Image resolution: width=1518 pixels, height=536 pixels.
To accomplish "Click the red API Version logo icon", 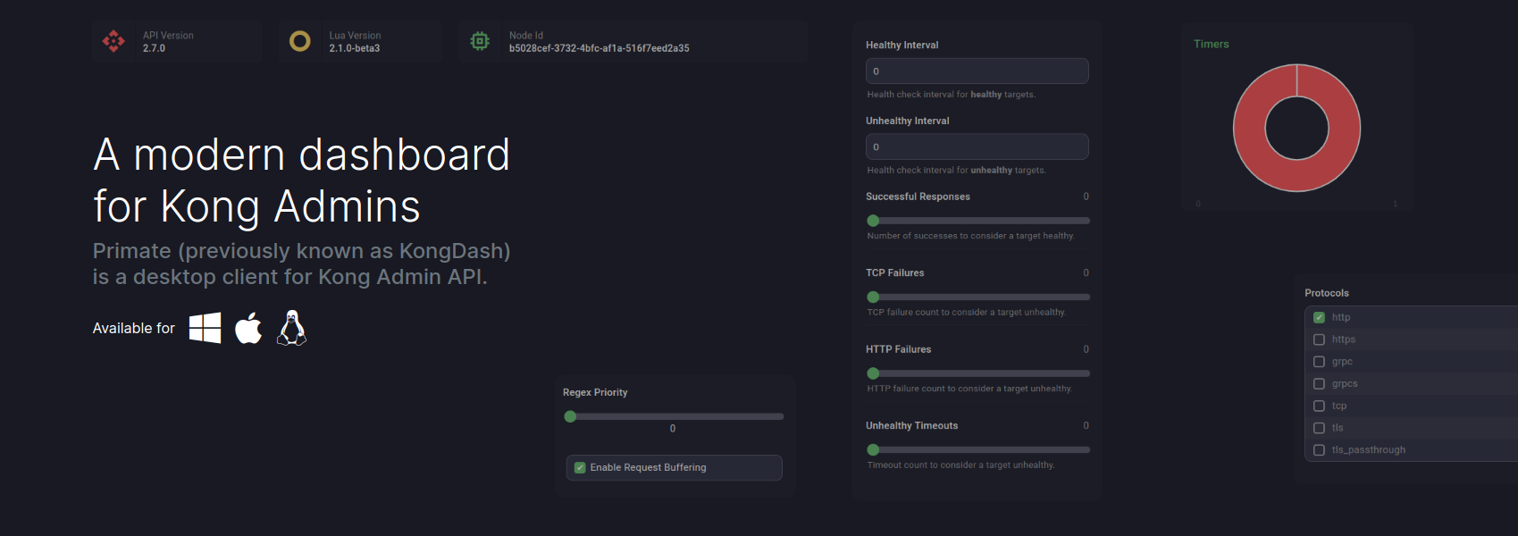I will click(x=113, y=41).
